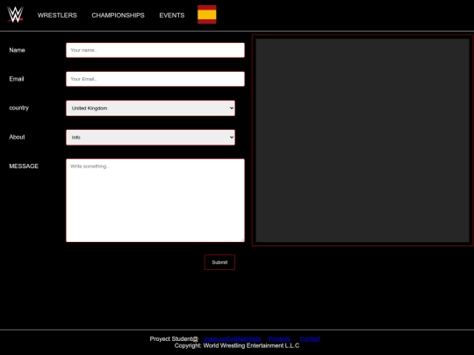Screen dimensions: 474x355
Task: Focus the Your Email input field
Action: click(x=155, y=79)
